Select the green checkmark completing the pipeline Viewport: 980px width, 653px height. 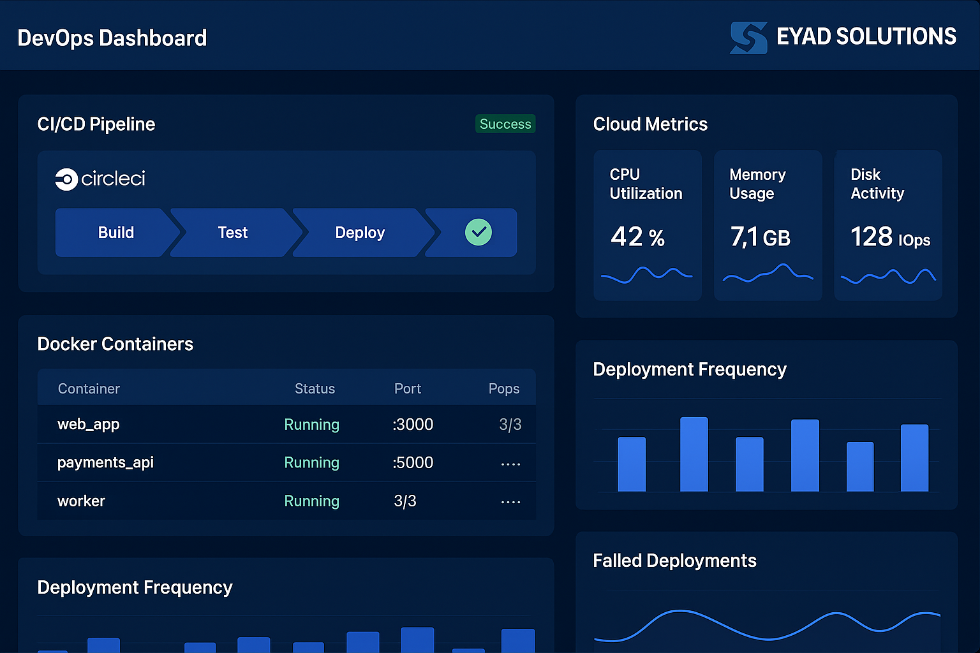pyautogui.click(x=479, y=232)
